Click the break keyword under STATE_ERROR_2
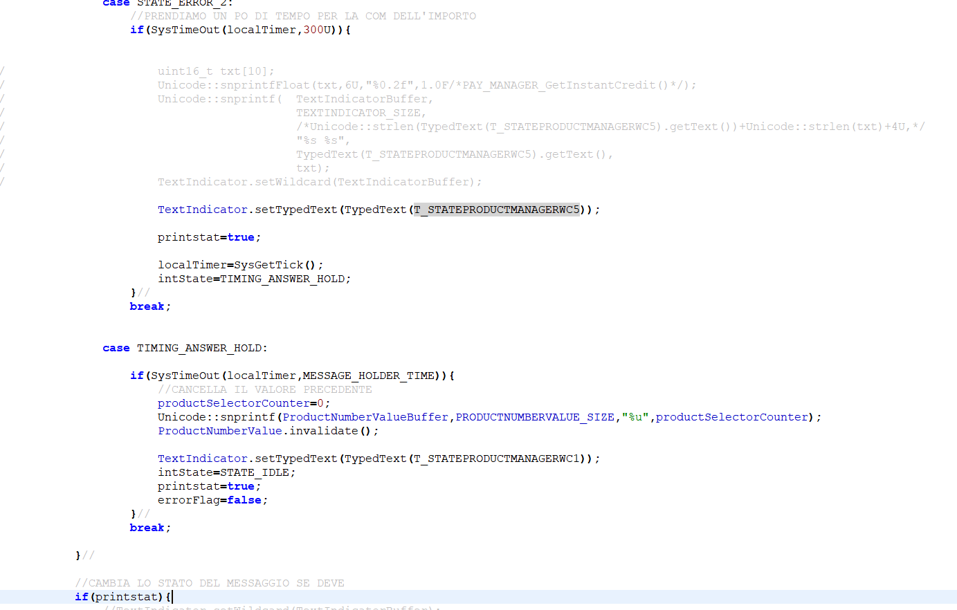The image size is (957, 610). coord(146,306)
